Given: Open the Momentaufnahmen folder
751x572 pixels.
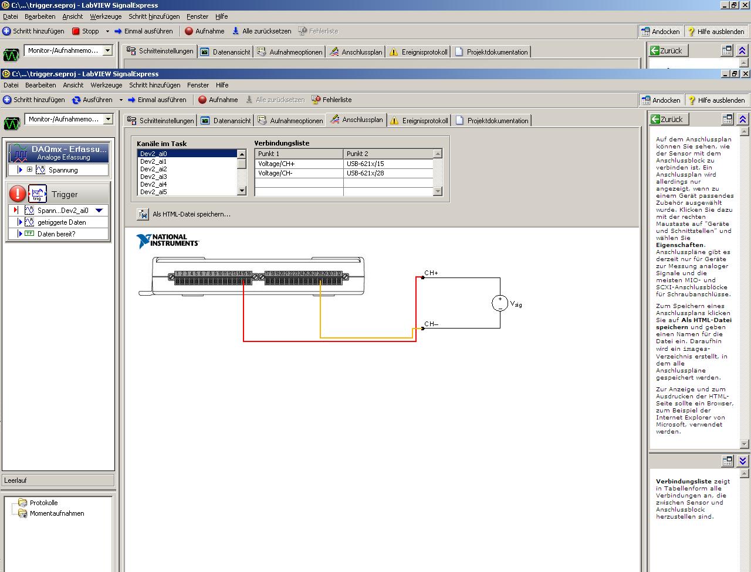Looking at the screenshot, I should click(51, 513).
